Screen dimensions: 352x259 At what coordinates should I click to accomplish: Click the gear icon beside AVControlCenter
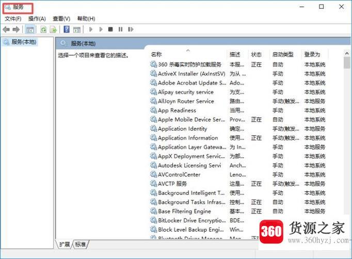click(153, 174)
